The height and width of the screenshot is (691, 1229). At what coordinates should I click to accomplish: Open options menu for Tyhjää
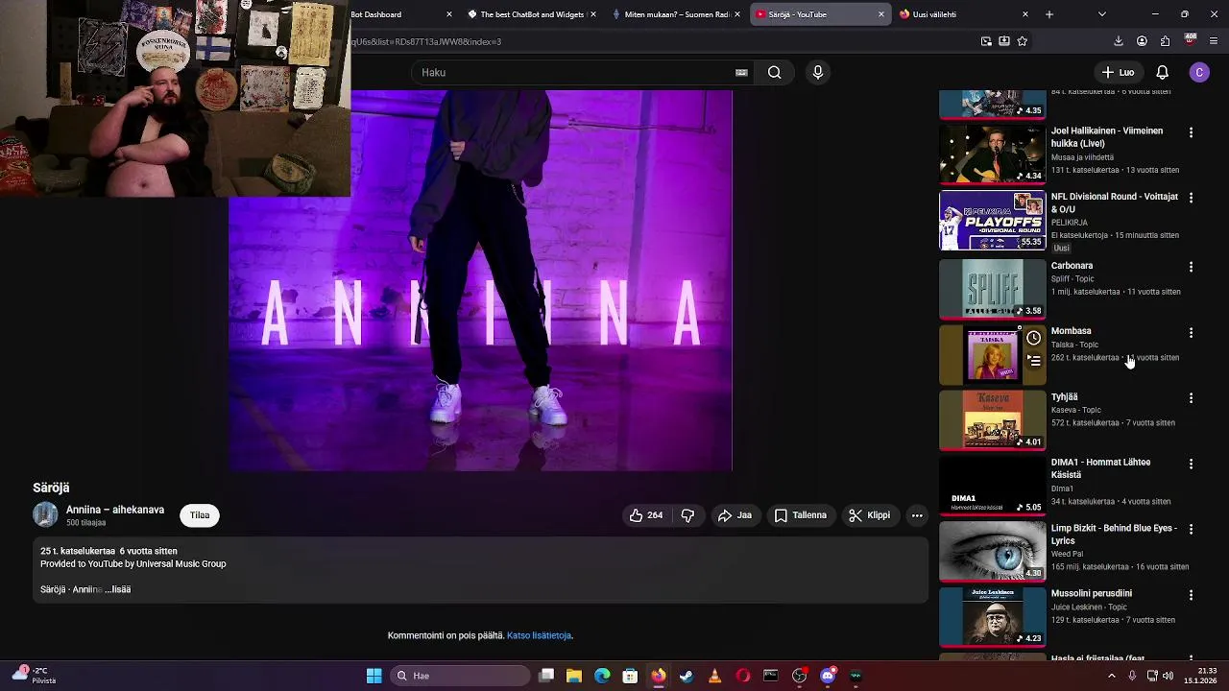pyautogui.click(x=1191, y=398)
